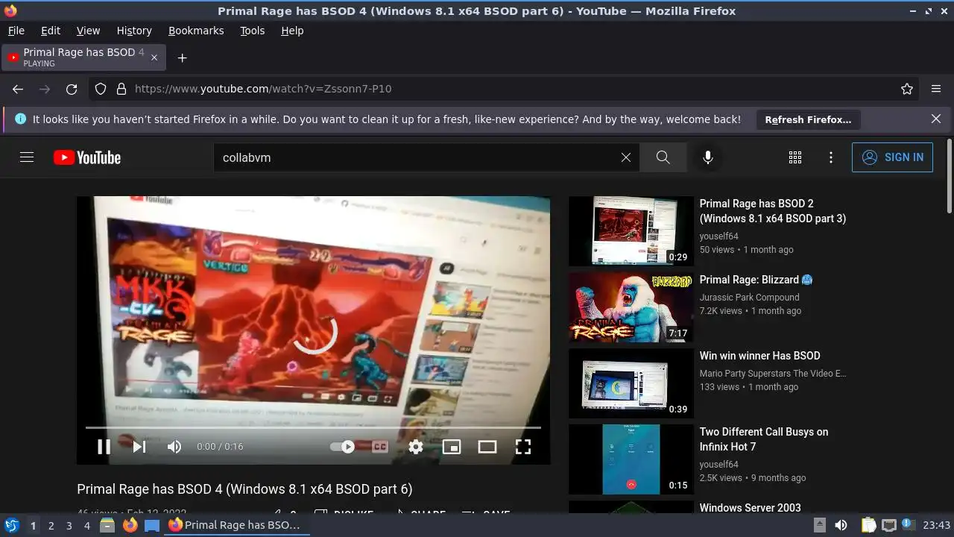Viewport: 954px width, 537px height.
Task: Select the Primal Rage has BSOD tab
Action: [x=83, y=57]
